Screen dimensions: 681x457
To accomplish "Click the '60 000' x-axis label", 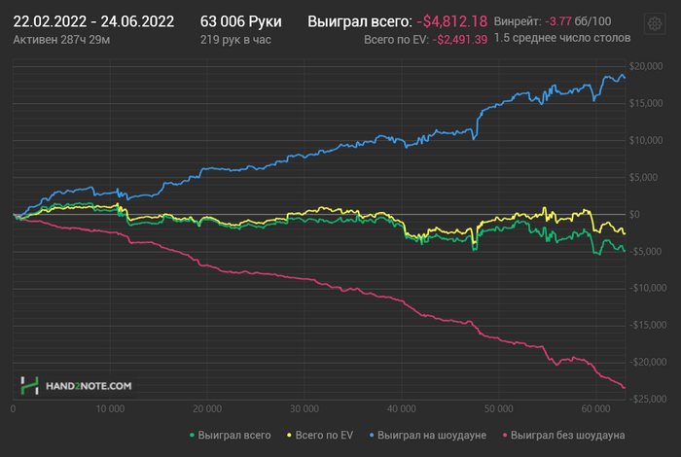I will pos(595,408).
